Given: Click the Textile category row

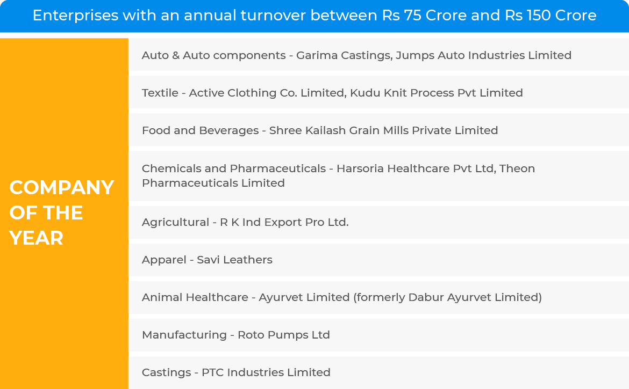Looking at the screenshot, I should pyautogui.click(x=378, y=92).
